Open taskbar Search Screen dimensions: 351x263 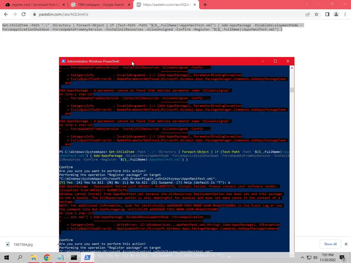[20, 258]
